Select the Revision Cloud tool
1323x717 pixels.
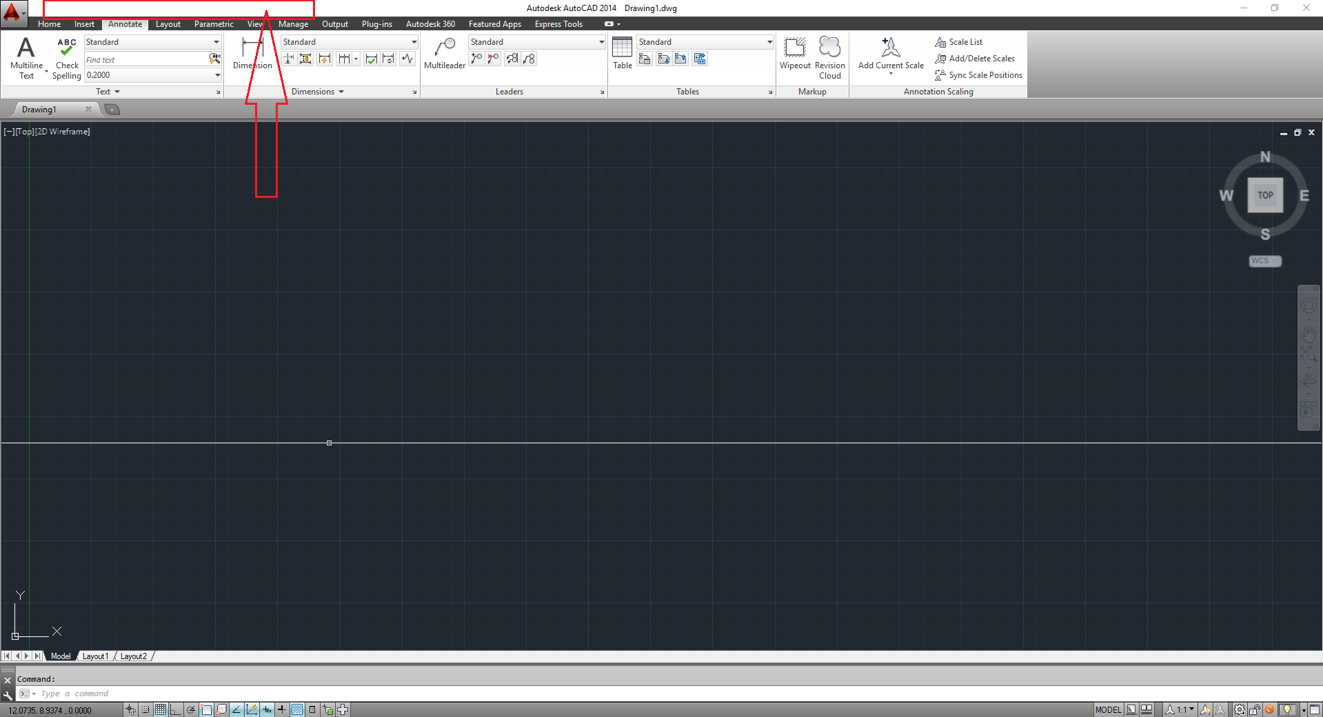pyautogui.click(x=829, y=54)
